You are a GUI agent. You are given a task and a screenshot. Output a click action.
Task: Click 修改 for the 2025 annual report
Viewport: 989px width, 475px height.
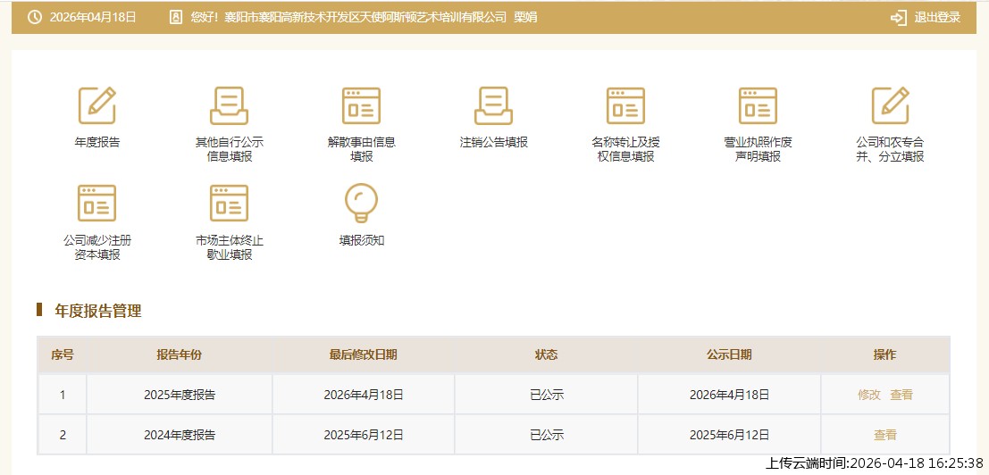click(x=869, y=395)
